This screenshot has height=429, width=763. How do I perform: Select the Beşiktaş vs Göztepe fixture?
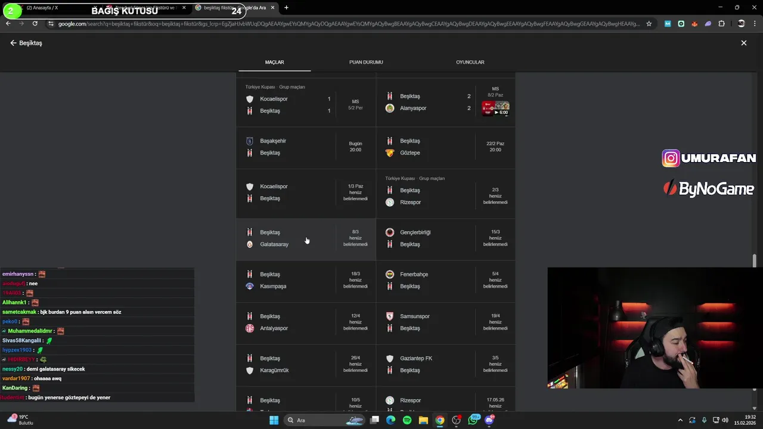(x=446, y=147)
